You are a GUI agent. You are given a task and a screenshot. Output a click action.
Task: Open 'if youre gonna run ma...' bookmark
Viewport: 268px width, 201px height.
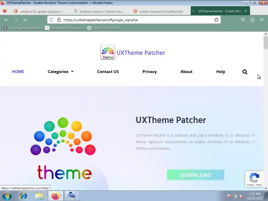pos(23,28)
